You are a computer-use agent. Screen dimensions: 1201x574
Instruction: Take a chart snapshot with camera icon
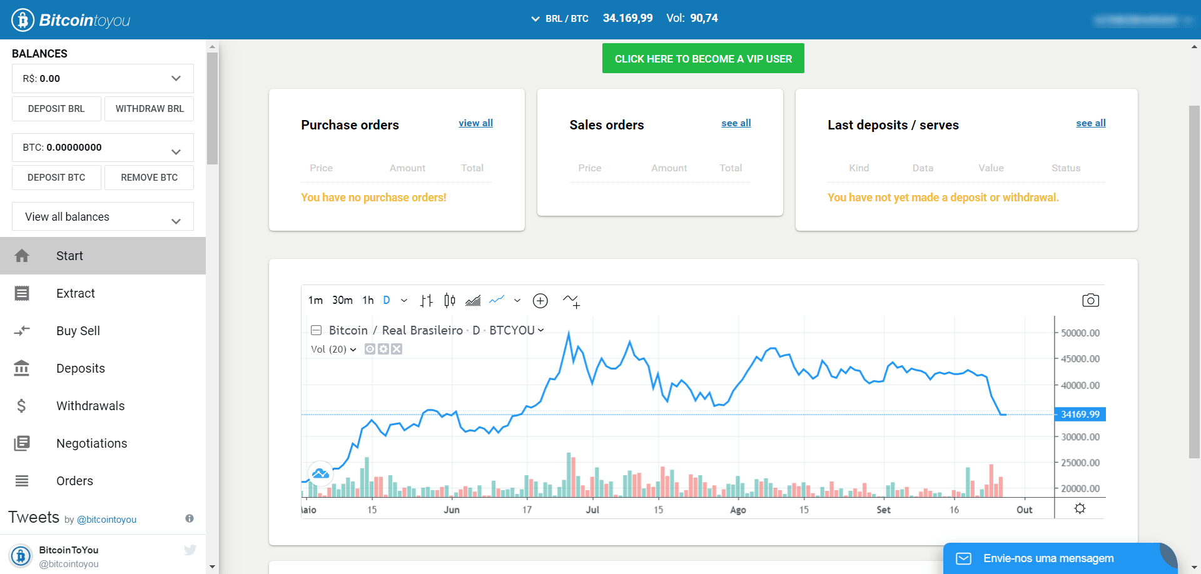(1090, 300)
